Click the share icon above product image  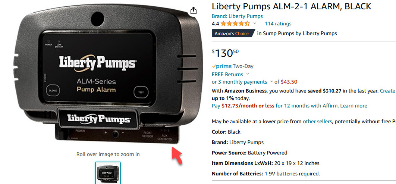pos(193,10)
